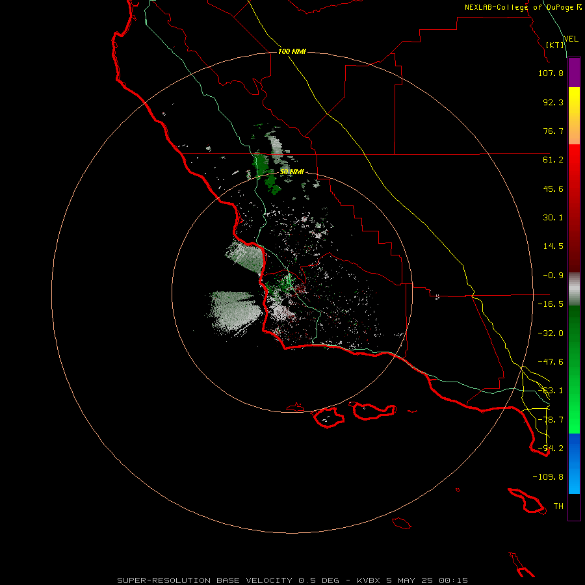Click the -32.0 scale value
This screenshot has width=585, height=585.
[551, 333]
